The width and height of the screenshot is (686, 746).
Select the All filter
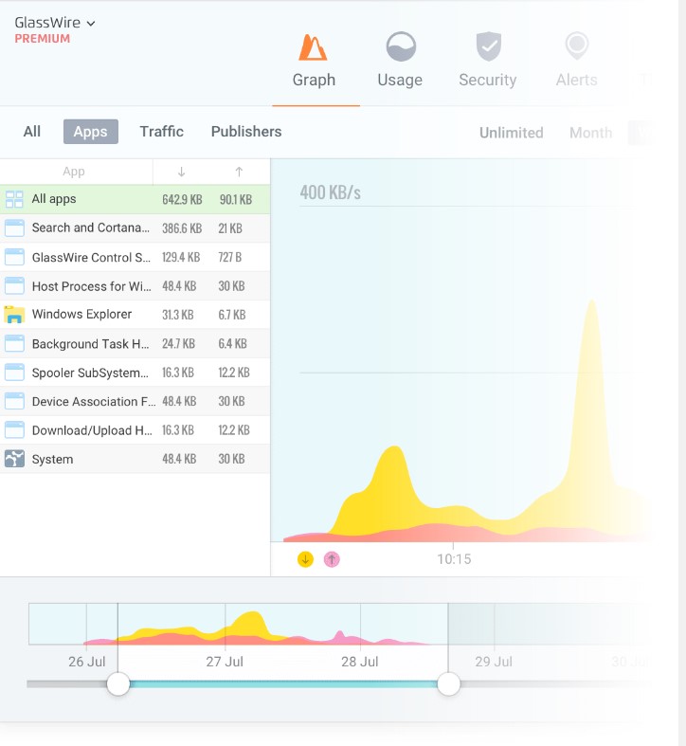tap(32, 132)
